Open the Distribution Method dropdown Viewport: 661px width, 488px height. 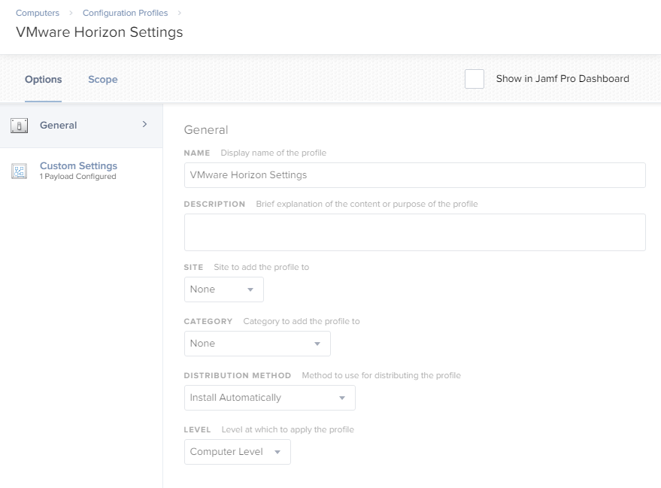[x=270, y=398]
